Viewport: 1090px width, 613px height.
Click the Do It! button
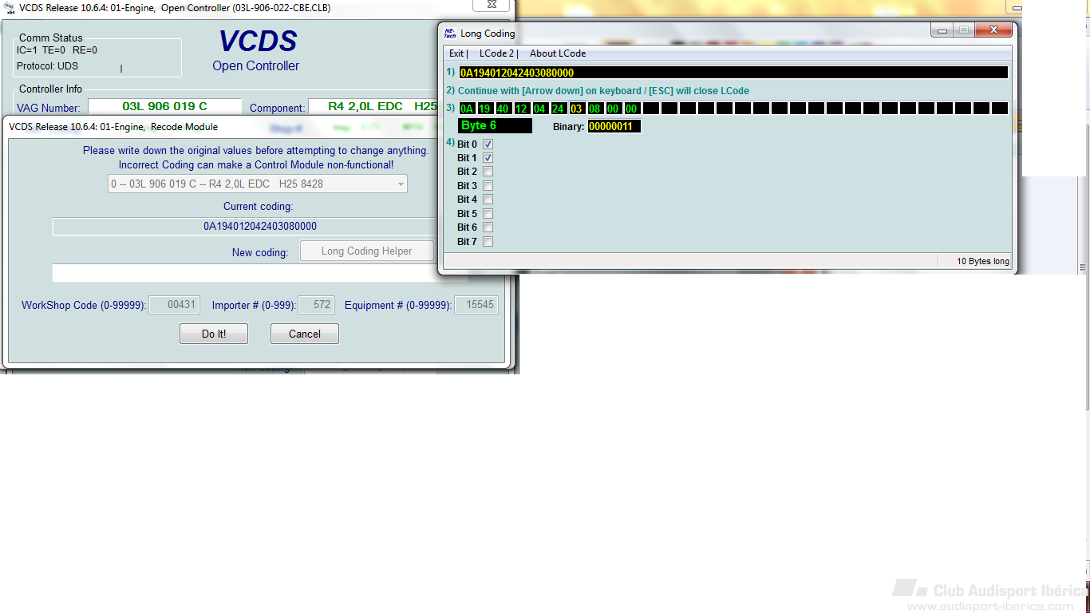coord(214,334)
